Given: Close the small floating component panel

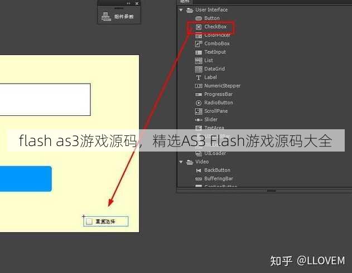Looking at the screenshot, I should tap(137, 3).
